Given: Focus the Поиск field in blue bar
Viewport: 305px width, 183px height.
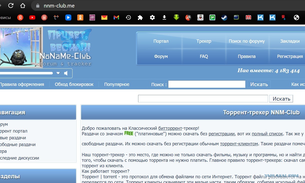Looking at the screenshot, I should coord(207,84).
